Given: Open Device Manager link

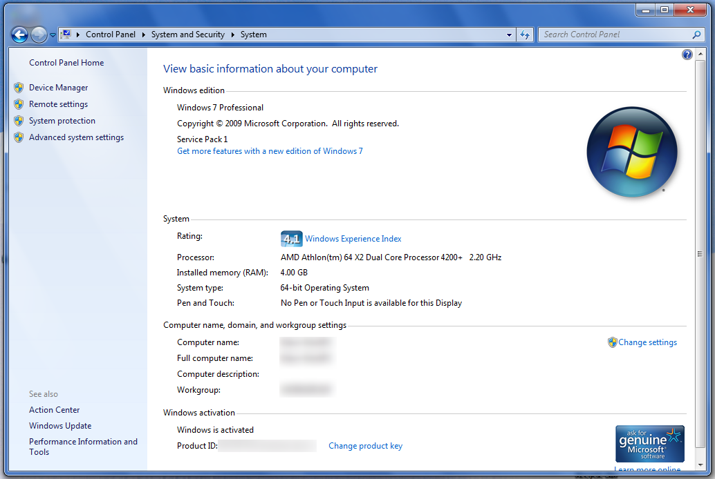Looking at the screenshot, I should (58, 88).
